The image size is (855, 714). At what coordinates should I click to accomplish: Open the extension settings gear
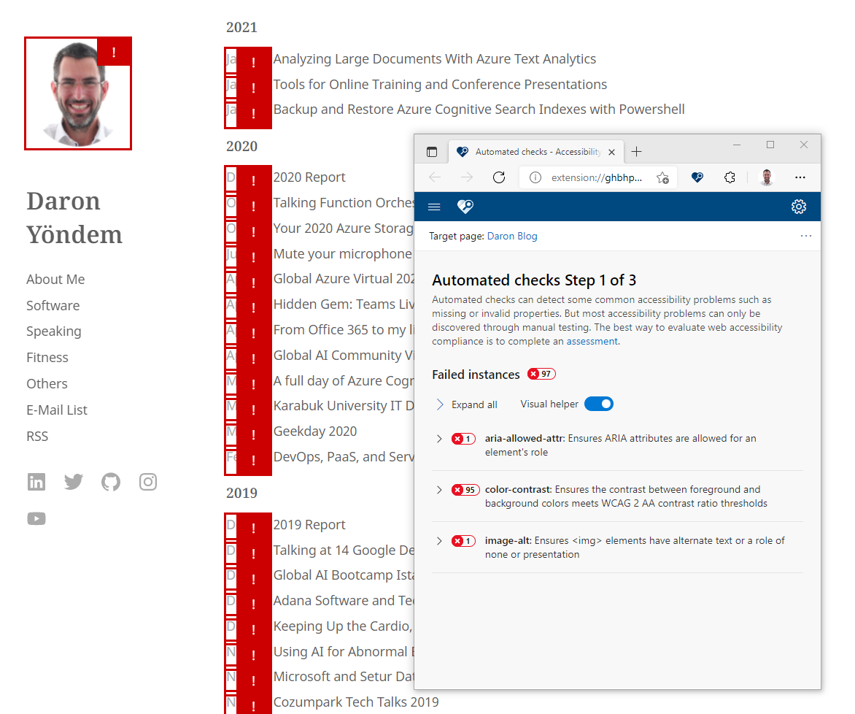tap(799, 207)
